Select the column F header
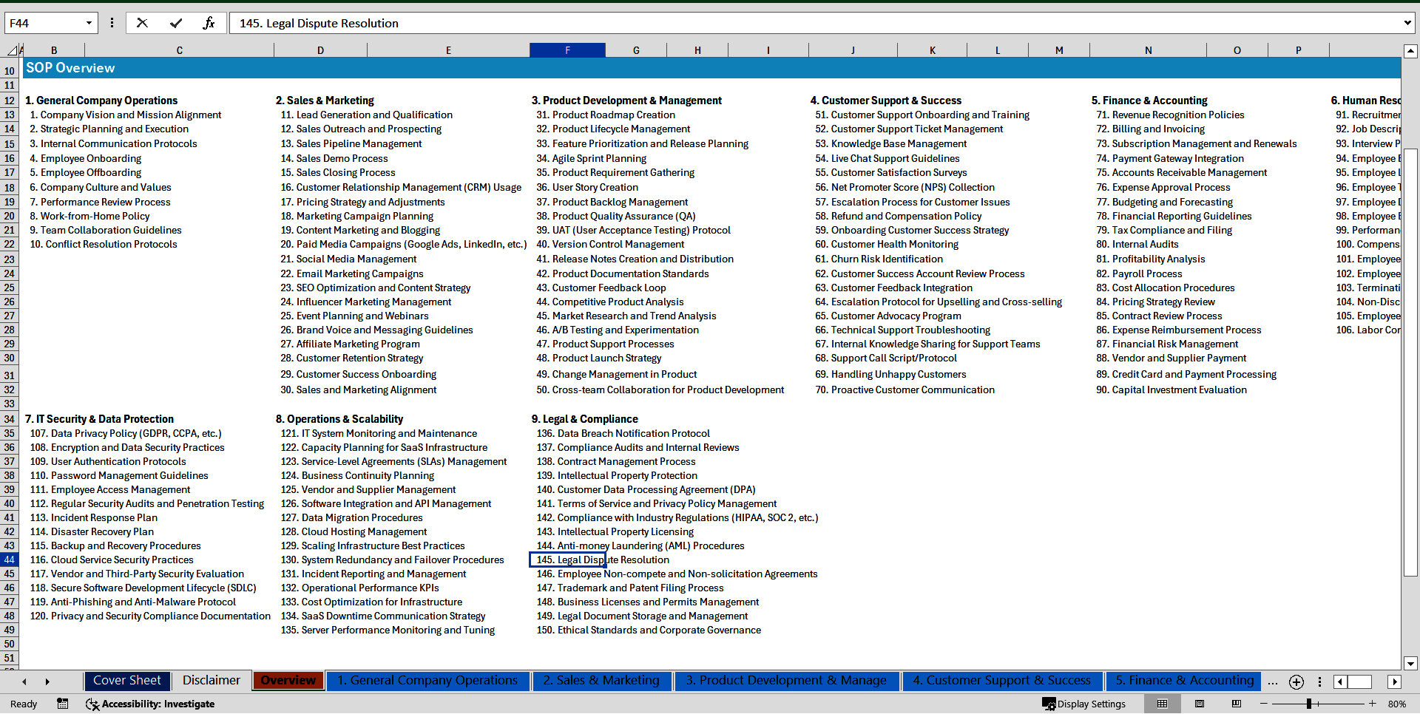This screenshot has width=1420, height=714. [x=567, y=50]
